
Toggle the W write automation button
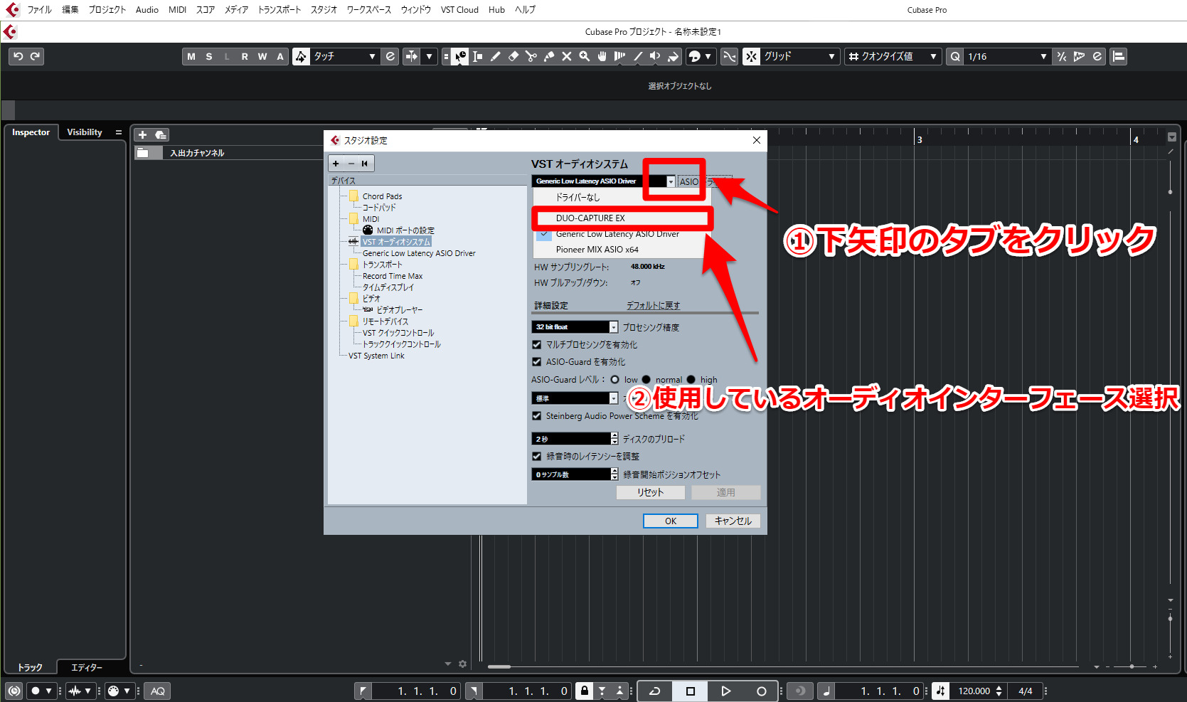[x=262, y=56]
